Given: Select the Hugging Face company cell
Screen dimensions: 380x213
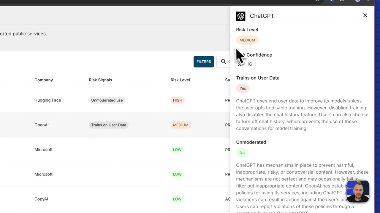Looking at the screenshot, I should (47, 100).
